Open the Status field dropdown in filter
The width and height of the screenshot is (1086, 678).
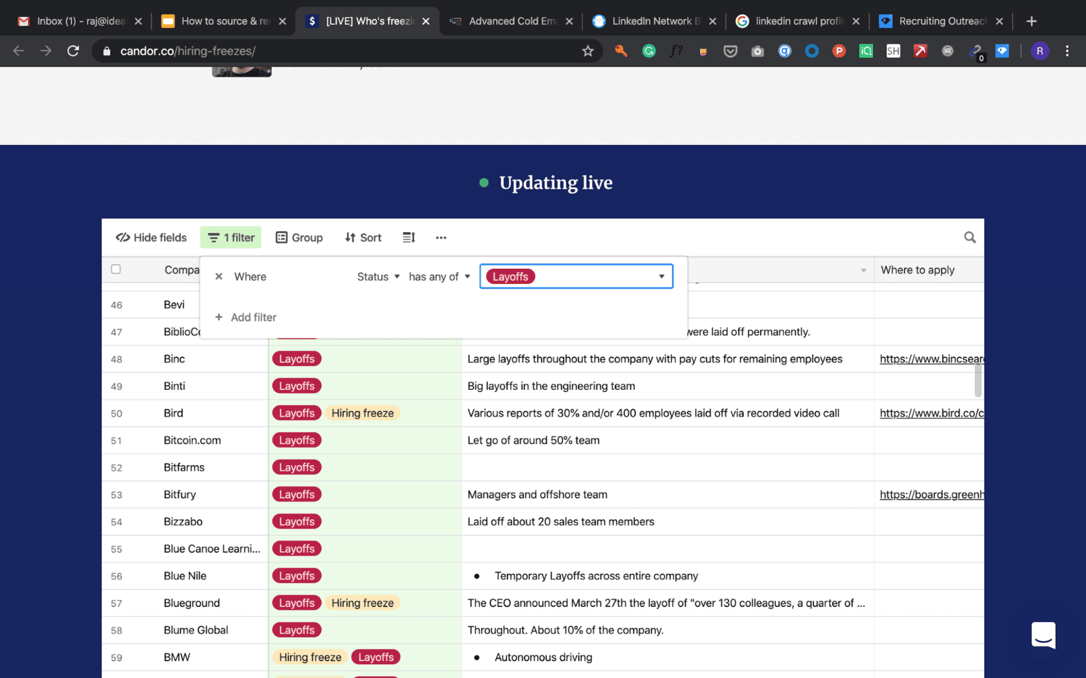[379, 276]
